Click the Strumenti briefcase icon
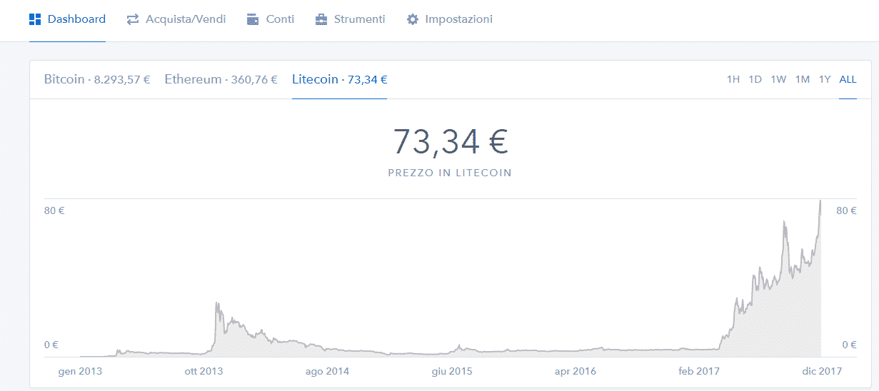This screenshot has width=879, height=391. pos(321,19)
